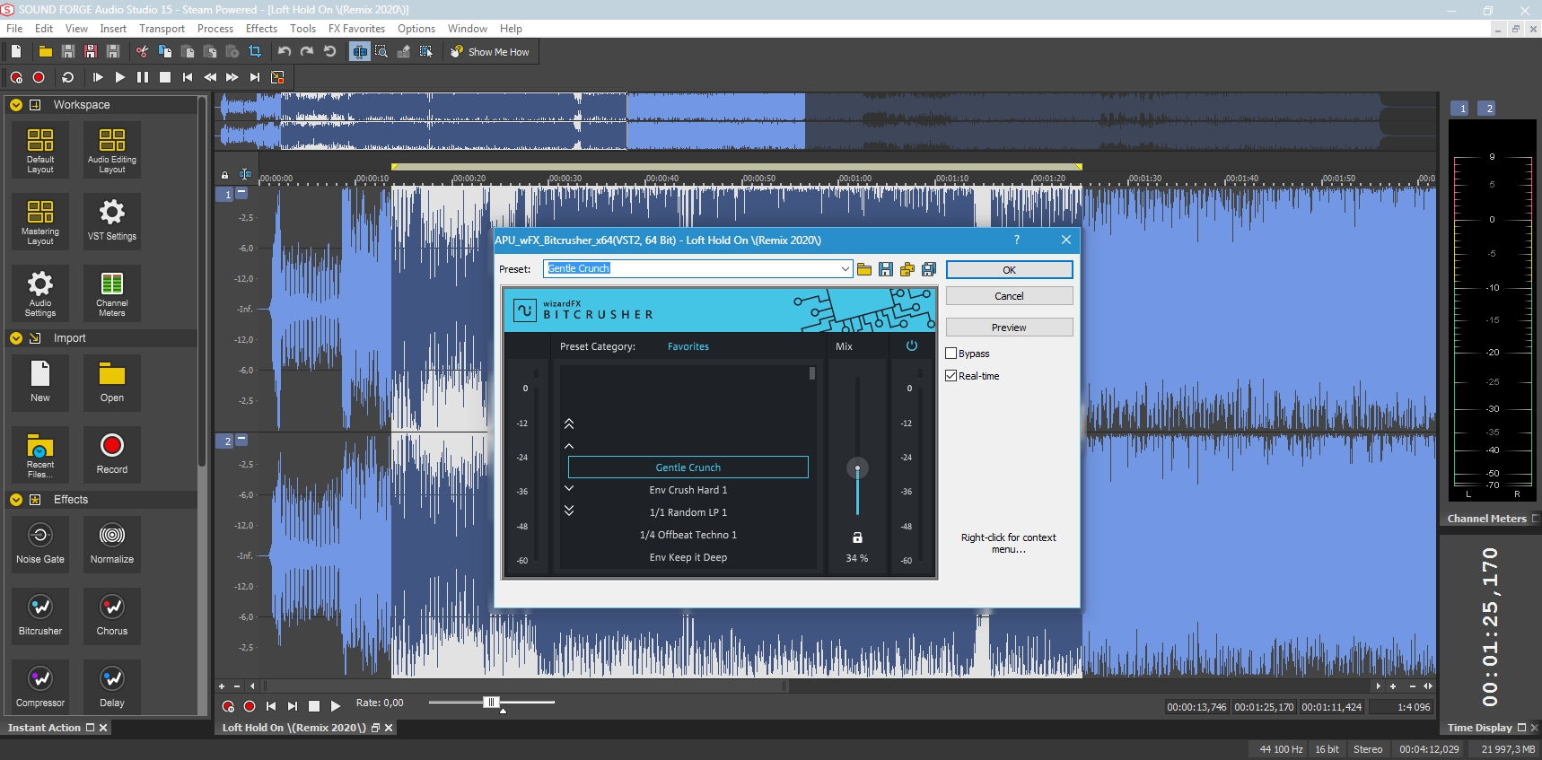Screen dimensions: 1542x760
Task: Toggle the Bitcrusher plugin power button
Action: [912, 345]
